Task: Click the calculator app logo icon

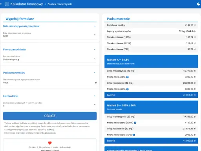Action: click(x=7, y=4)
